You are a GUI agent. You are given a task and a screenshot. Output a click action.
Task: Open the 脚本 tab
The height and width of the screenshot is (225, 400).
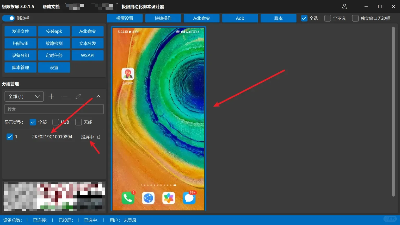(x=278, y=18)
